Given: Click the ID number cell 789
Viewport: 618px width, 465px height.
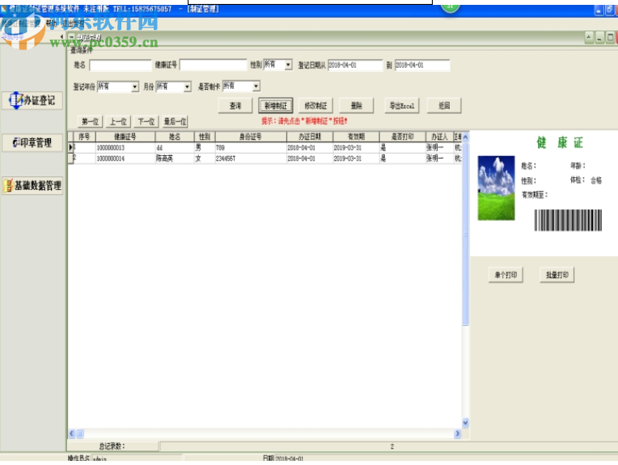Looking at the screenshot, I should click(251, 147).
